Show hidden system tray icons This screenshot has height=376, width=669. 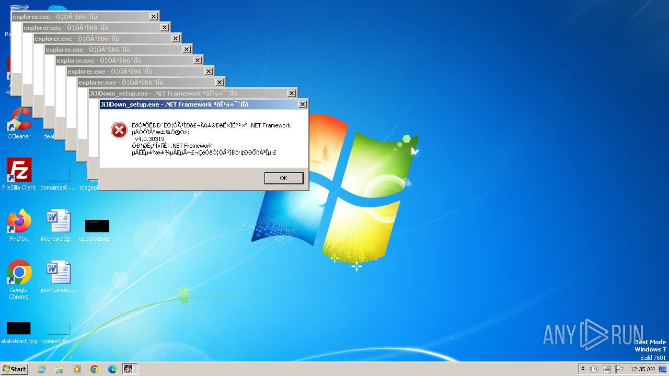point(583,369)
